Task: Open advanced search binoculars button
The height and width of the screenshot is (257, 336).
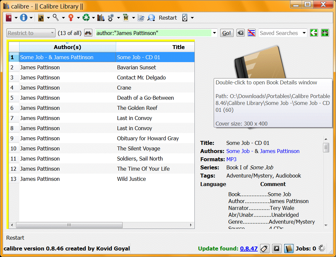Action: click(88, 33)
